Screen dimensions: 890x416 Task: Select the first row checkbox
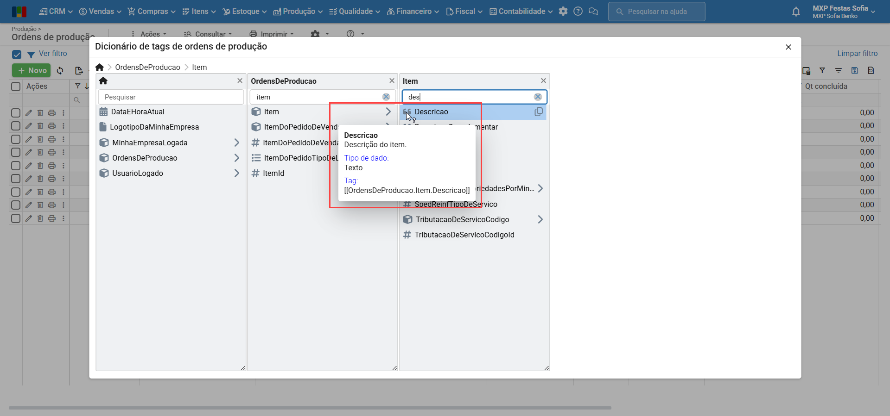click(16, 113)
